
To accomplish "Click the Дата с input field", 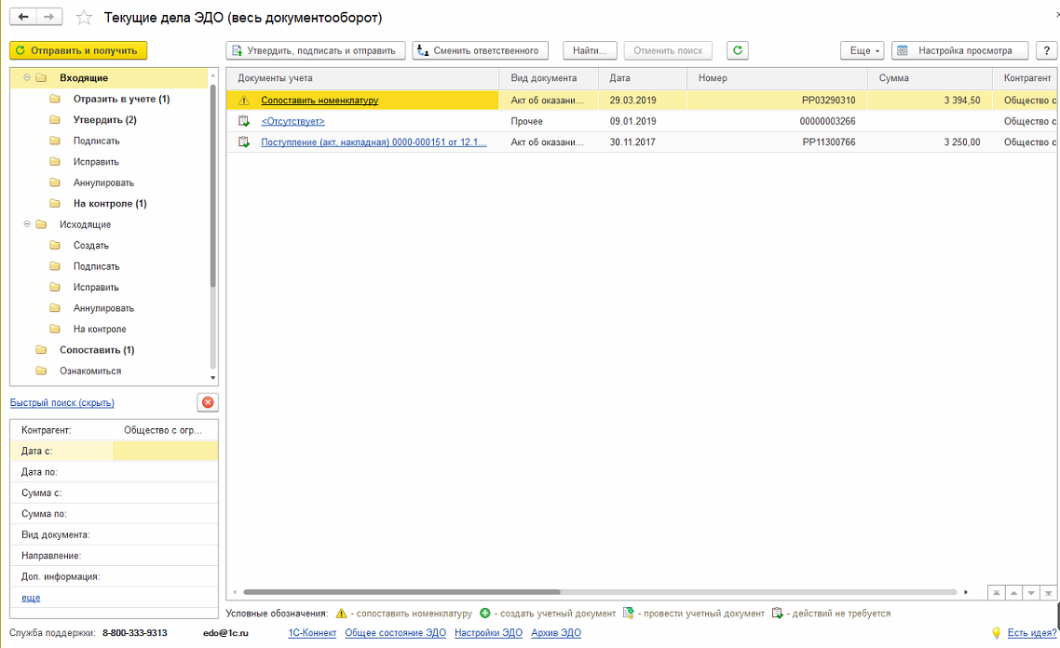I will (x=165, y=451).
